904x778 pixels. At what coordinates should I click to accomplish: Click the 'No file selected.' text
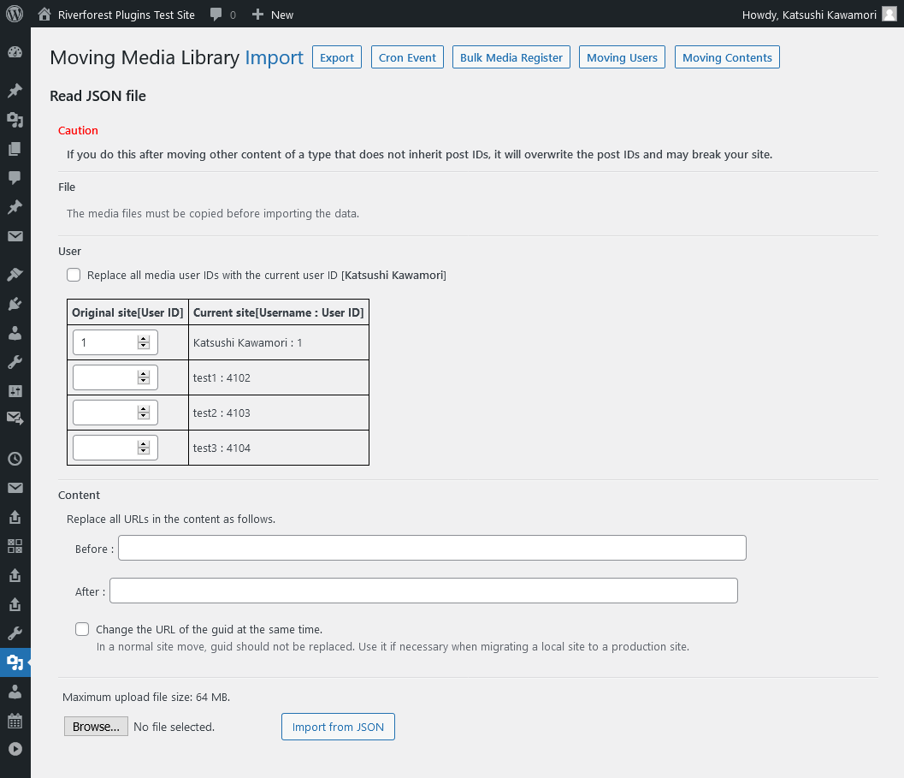click(x=174, y=727)
